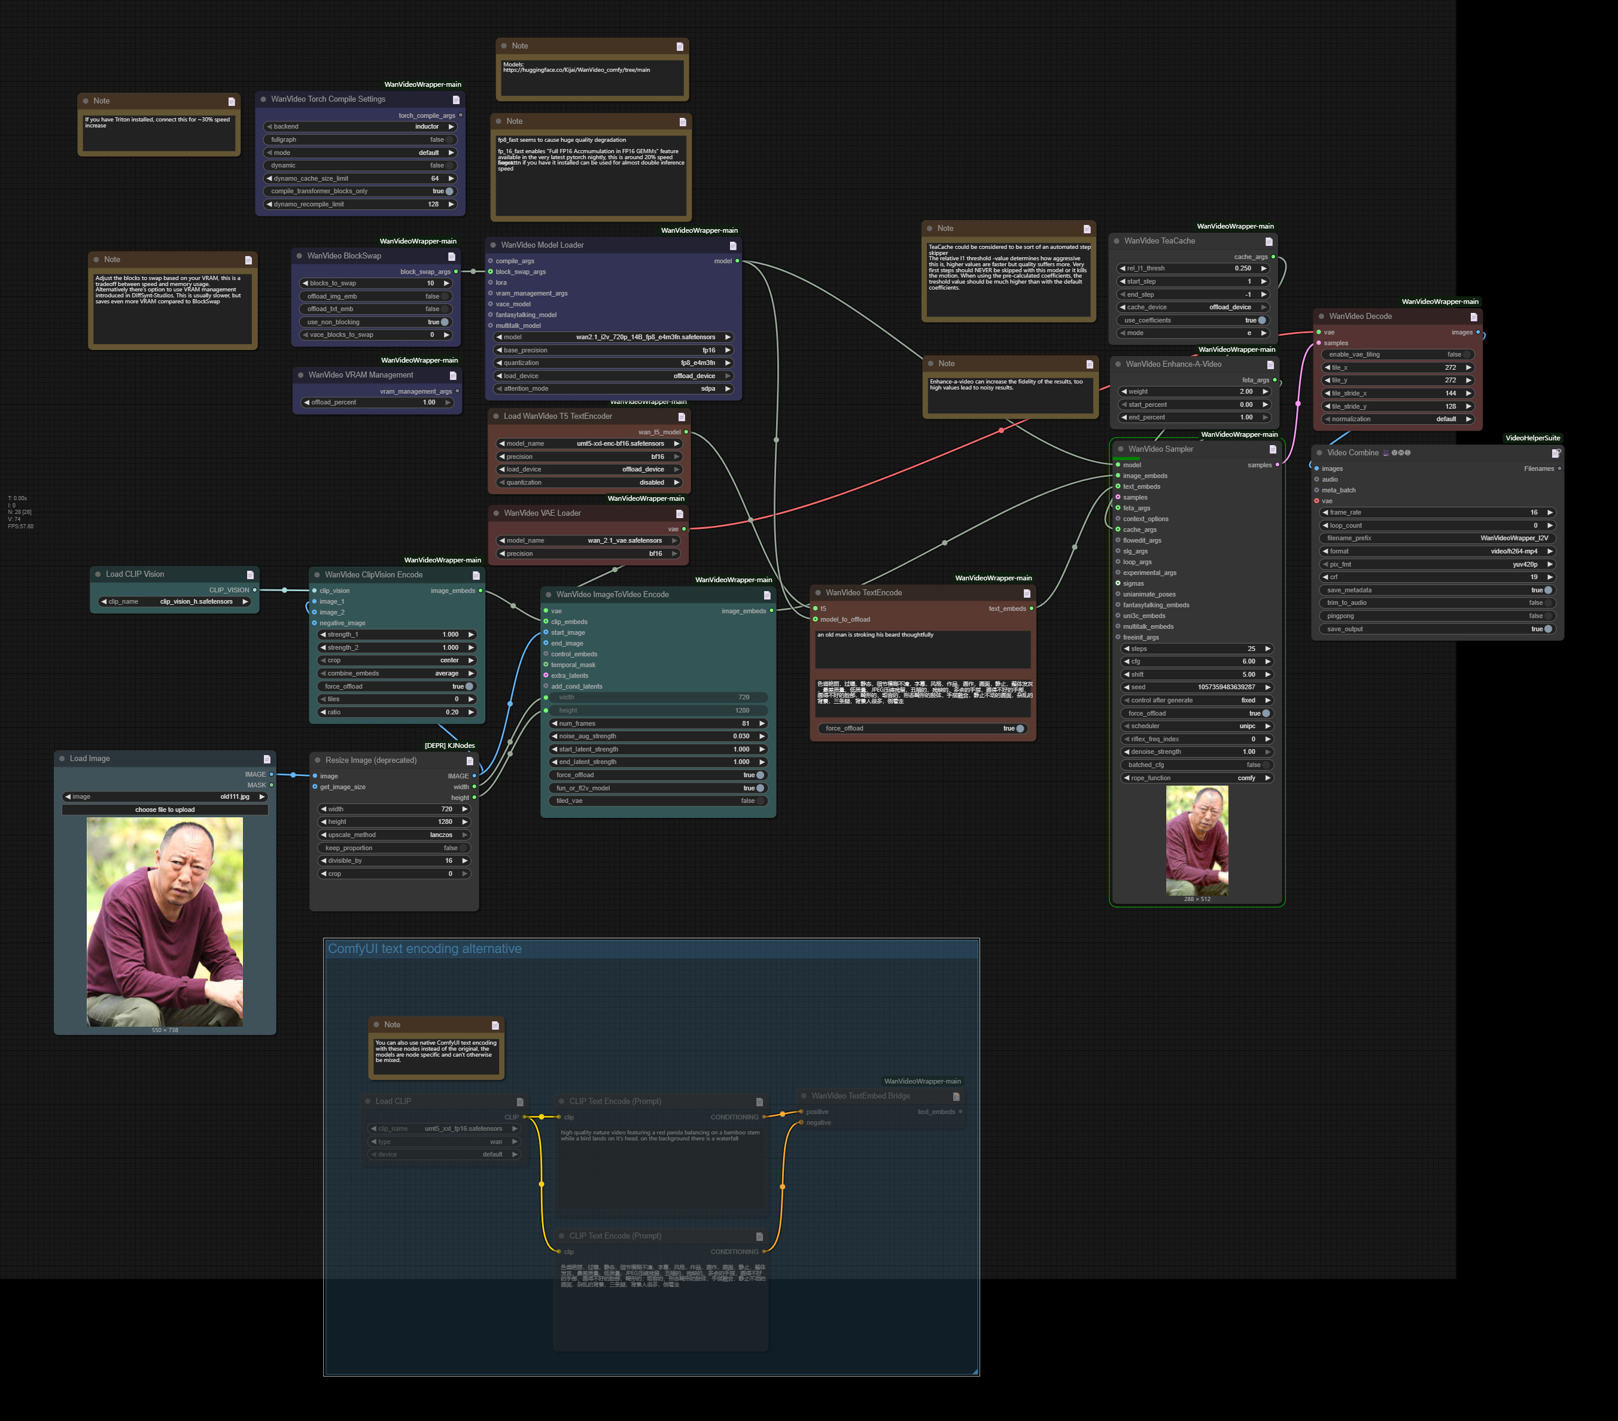Click the note icon on WanVideo VRAM Management
This screenshot has width=1618, height=1421.
click(454, 375)
